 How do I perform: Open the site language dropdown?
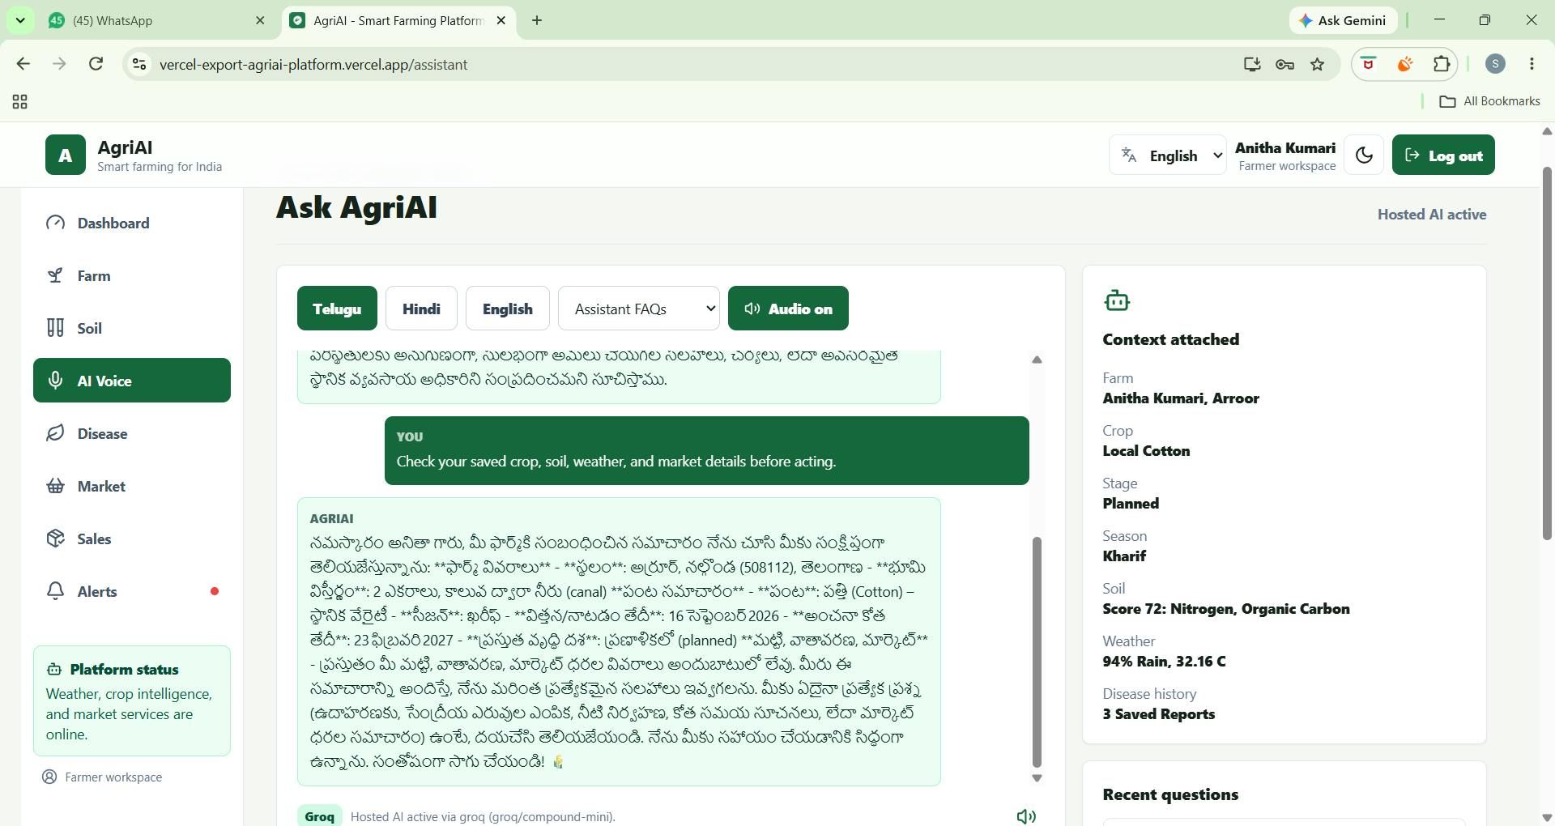[x=1167, y=155]
